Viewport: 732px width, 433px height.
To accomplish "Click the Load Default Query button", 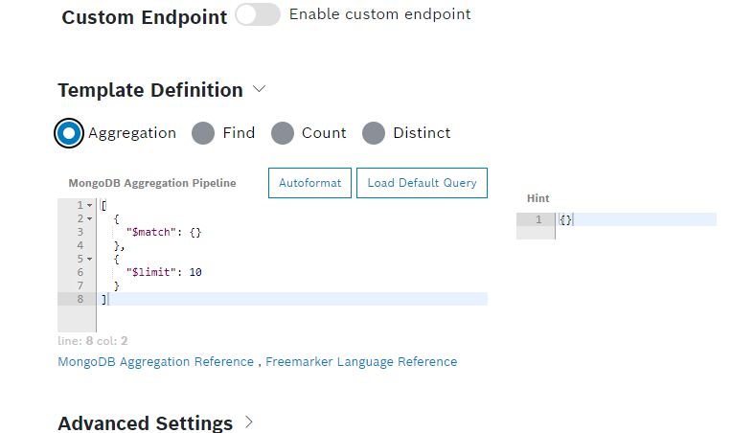I will [422, 183].
